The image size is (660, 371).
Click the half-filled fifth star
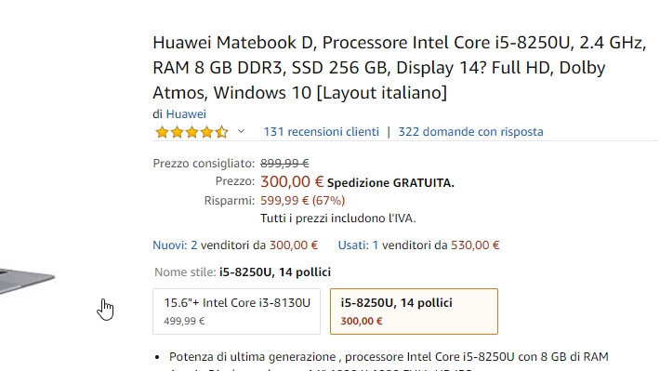pos(222,132)
